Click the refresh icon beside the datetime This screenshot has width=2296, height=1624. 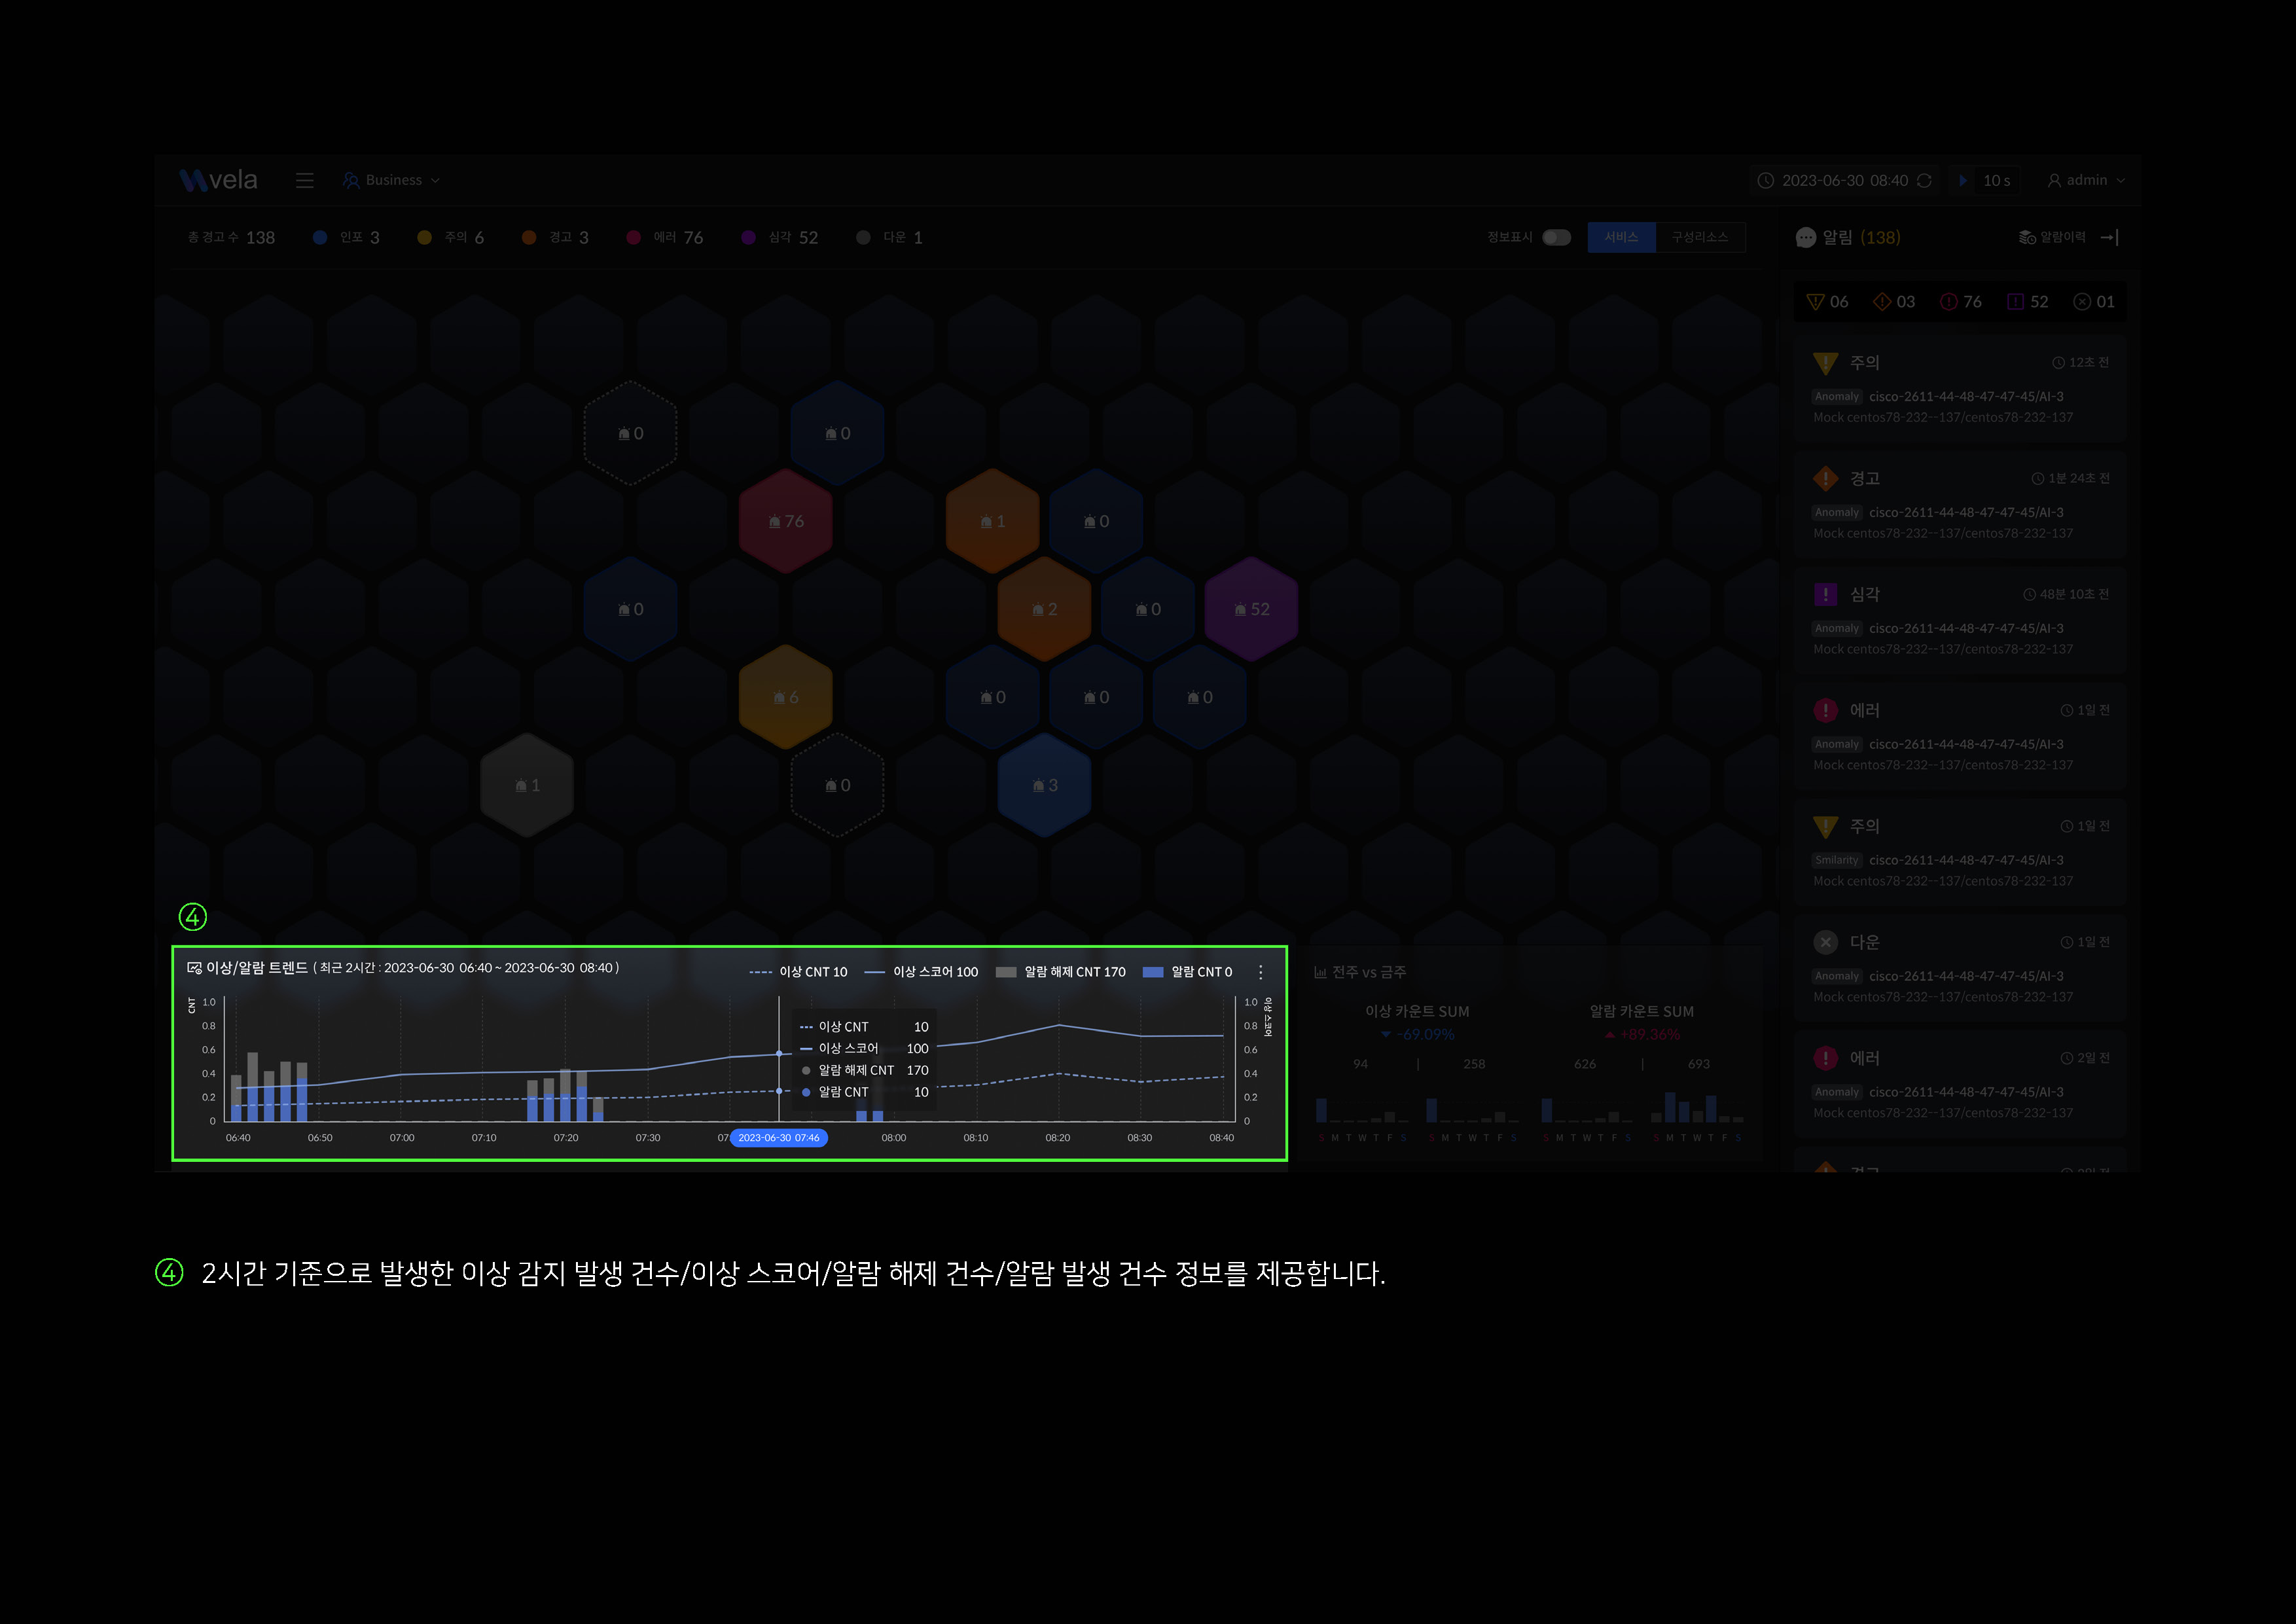[1924, 180]
